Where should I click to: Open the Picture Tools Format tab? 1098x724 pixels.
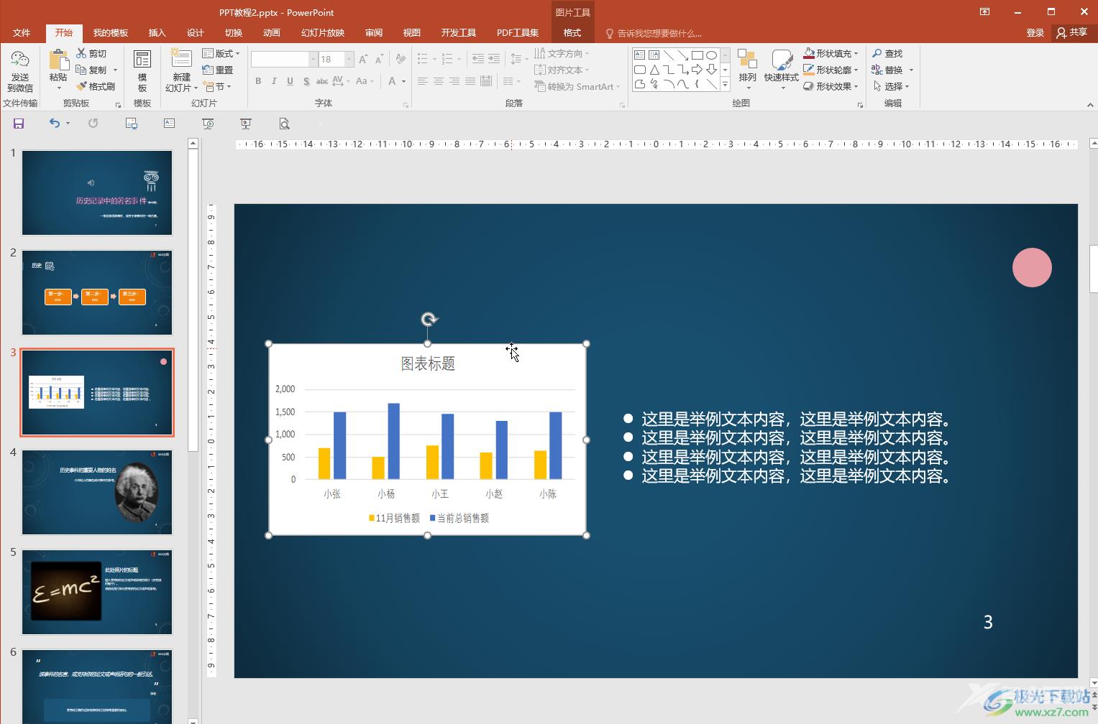(572, 33)
